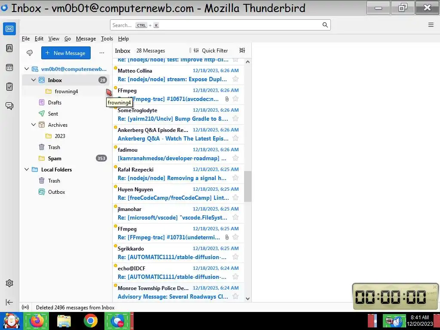
Task: Open the echo@IDCF message
Action: tap(178, 273)
